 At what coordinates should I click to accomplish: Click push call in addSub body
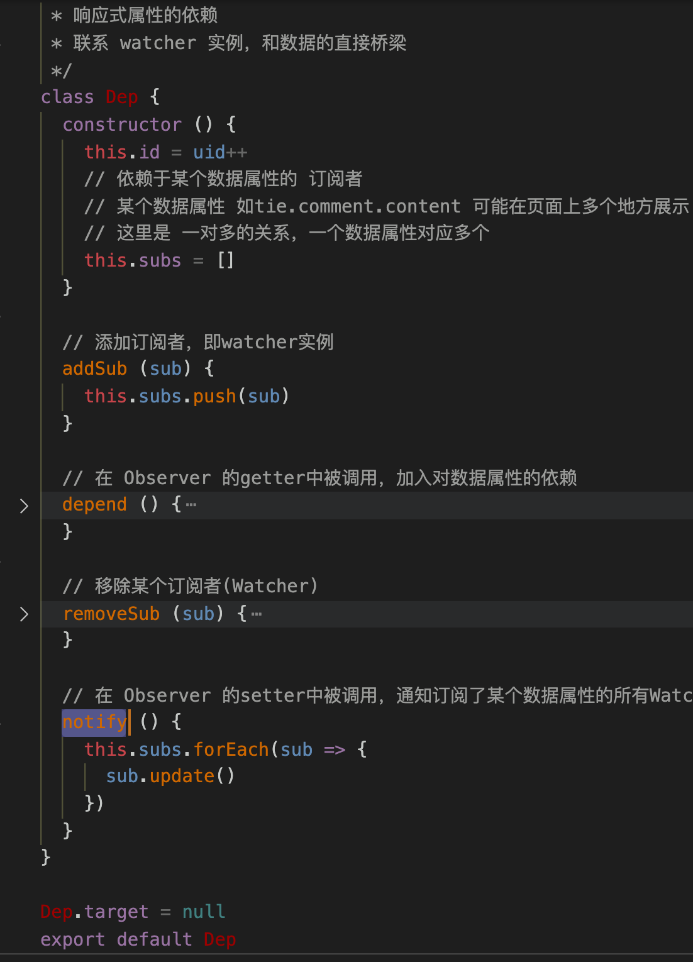tap(214, 396)
